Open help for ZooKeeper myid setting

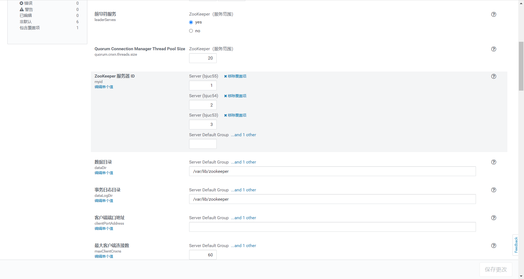point(493,76)
